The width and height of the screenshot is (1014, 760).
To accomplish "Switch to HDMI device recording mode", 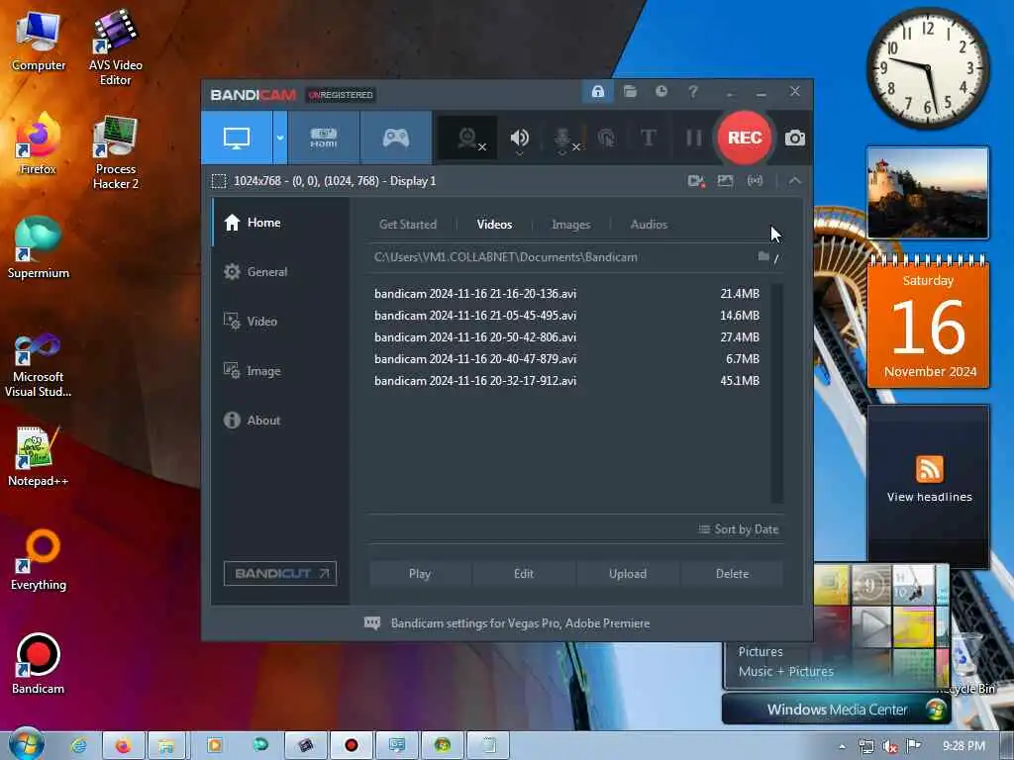I will click(x=324, y=138).
